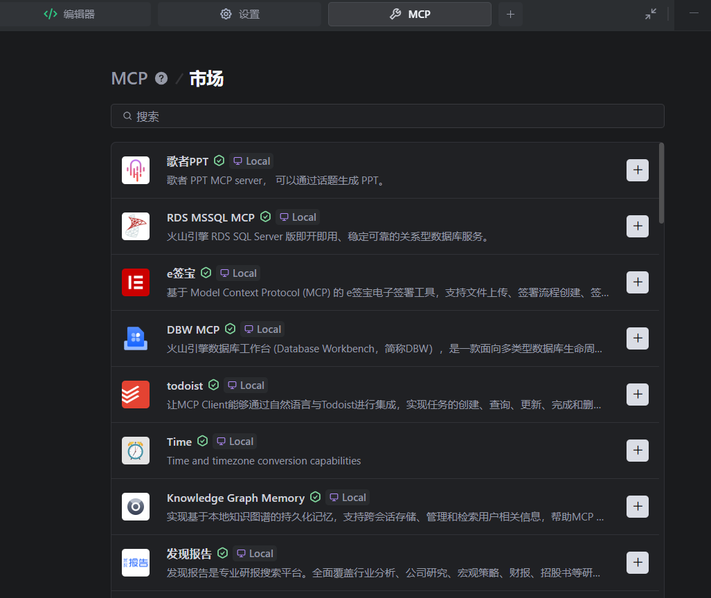Add the RDS MSSQL MCP server
Image resolution: width=711 pixels, height=598 pixels.
(638, 226)
